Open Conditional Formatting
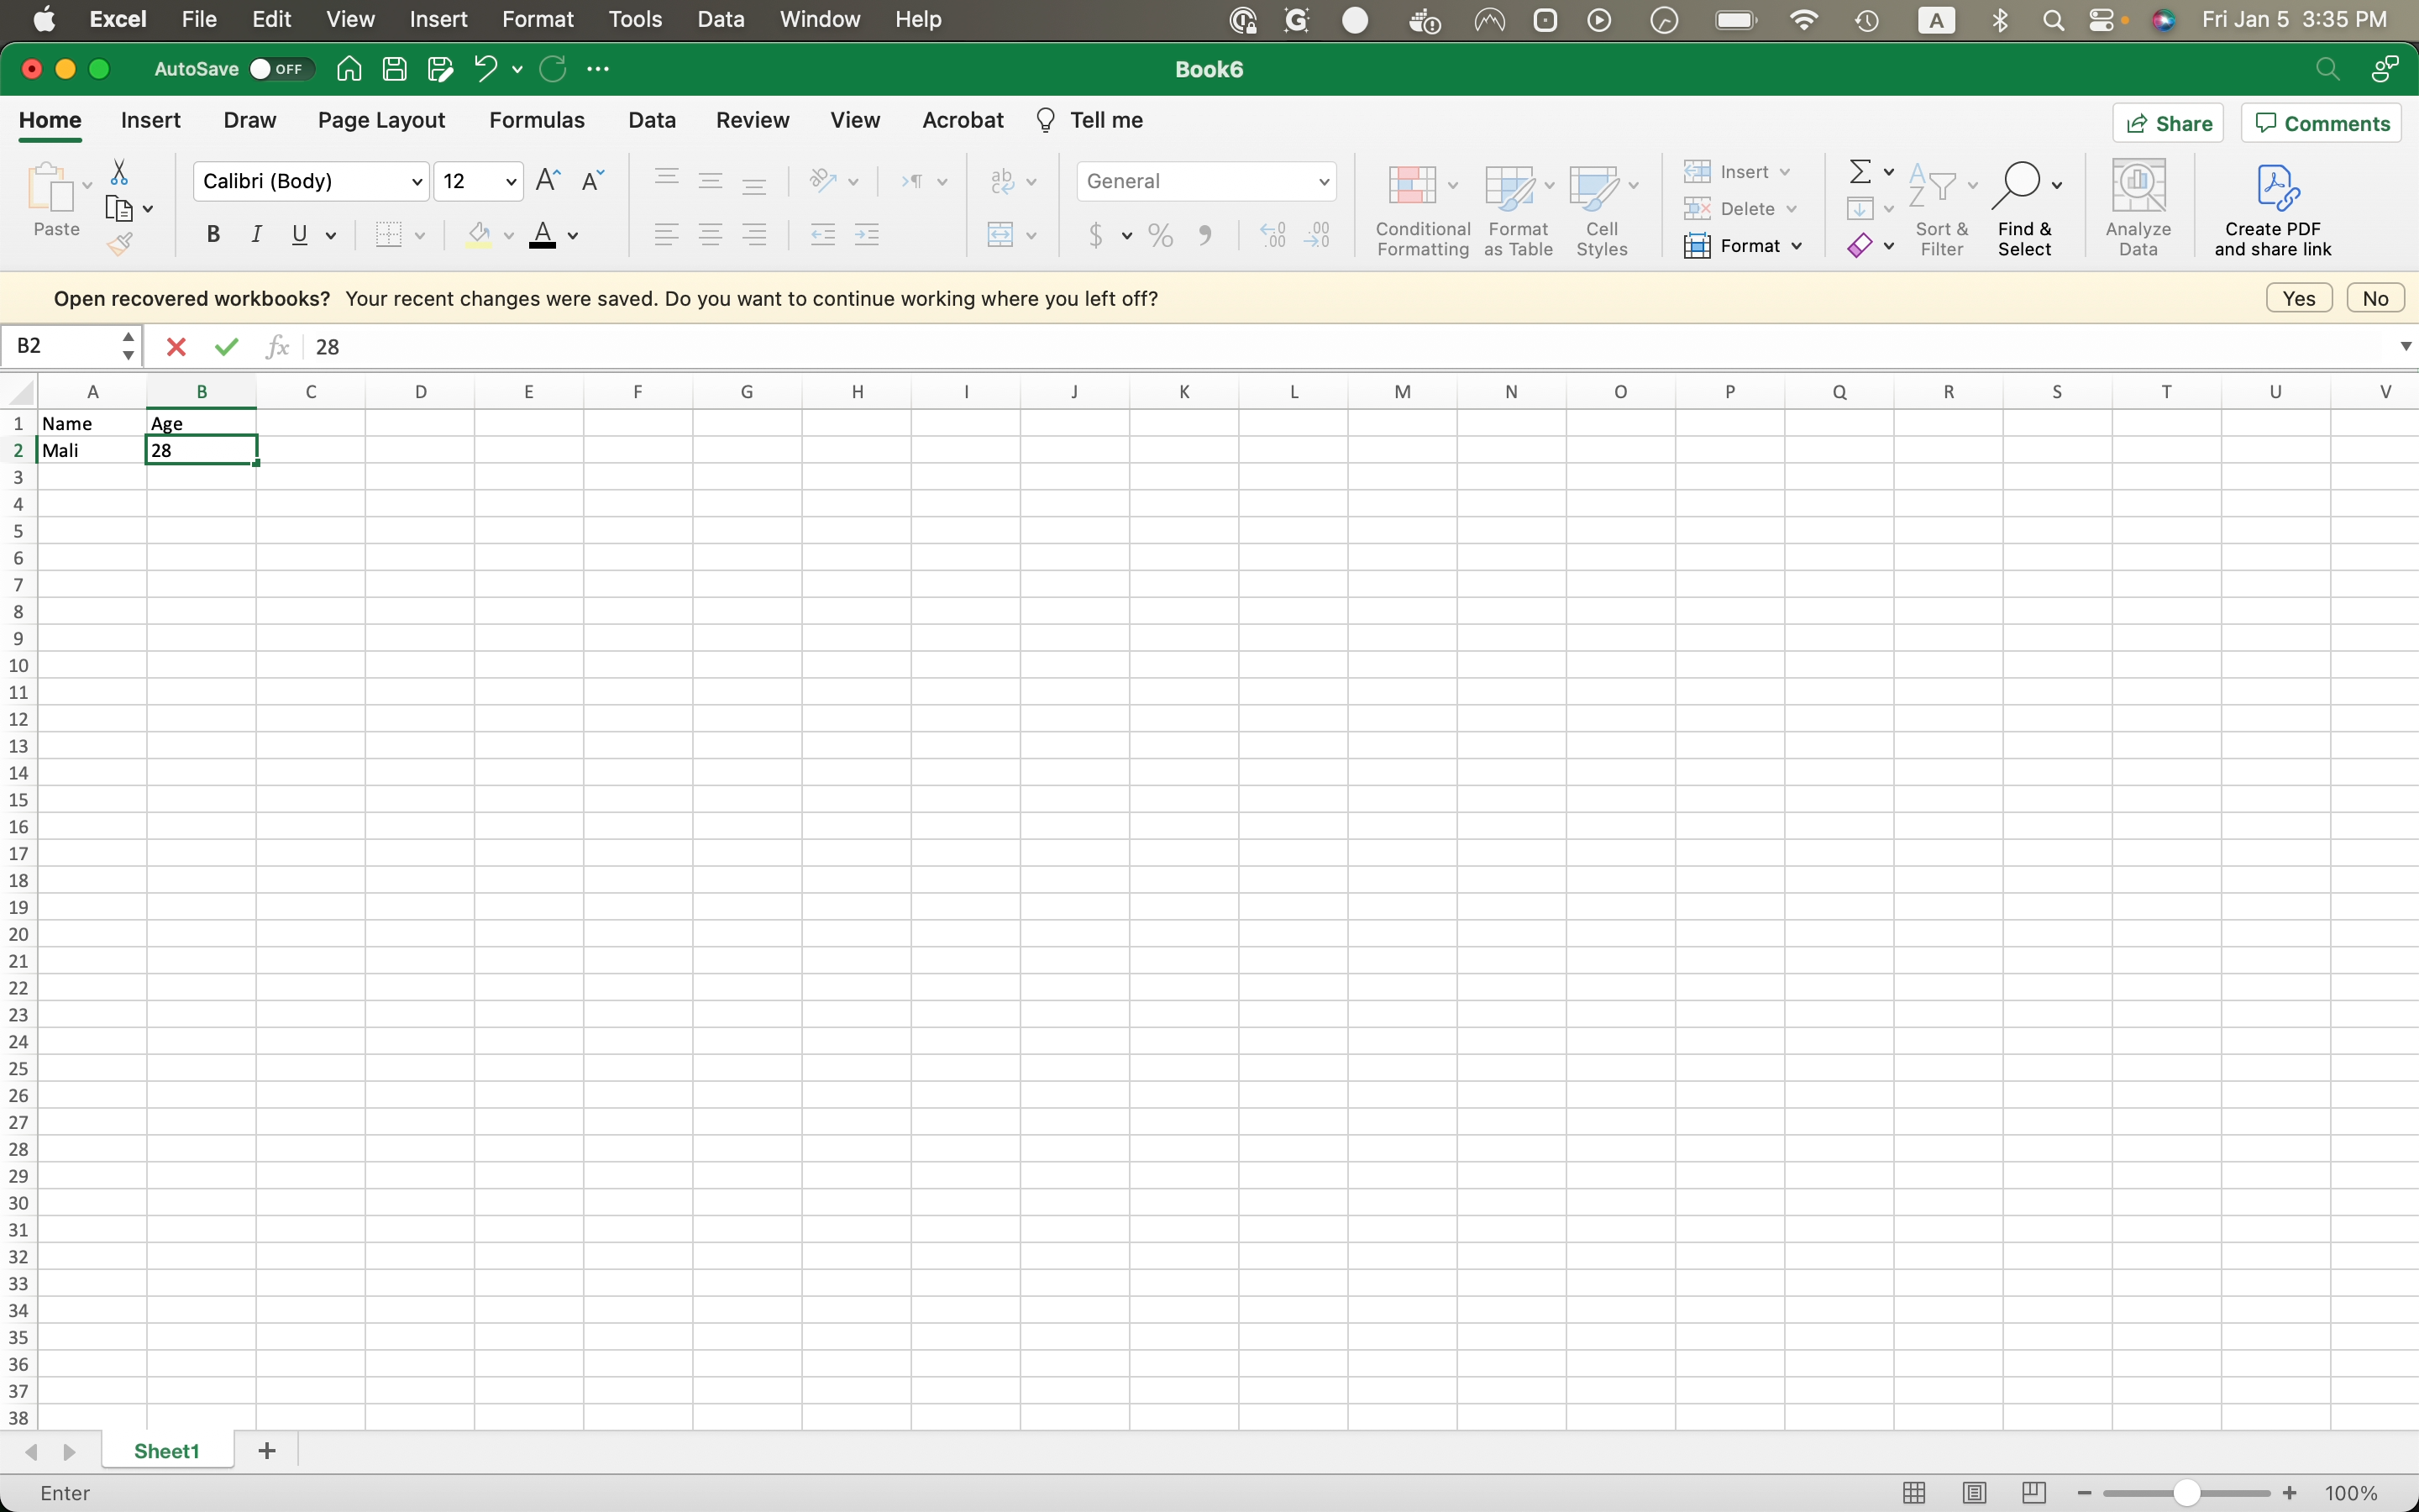 click(1421, 211)
